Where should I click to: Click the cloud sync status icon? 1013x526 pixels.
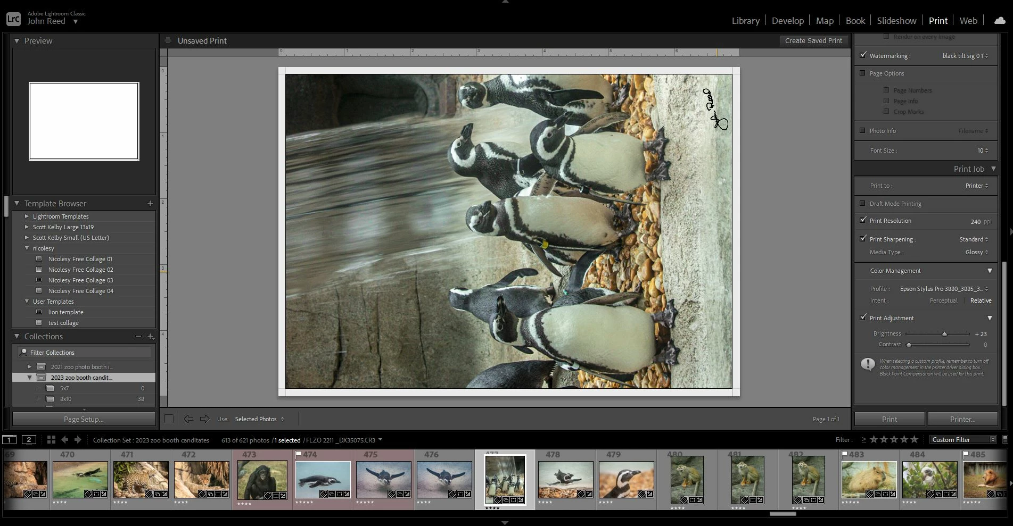point(1000,21)
